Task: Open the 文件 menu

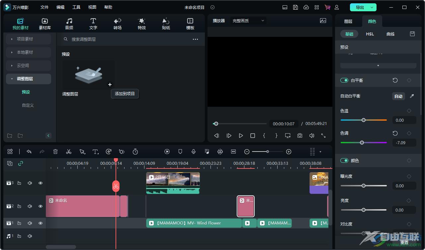Action: [44, 7]
